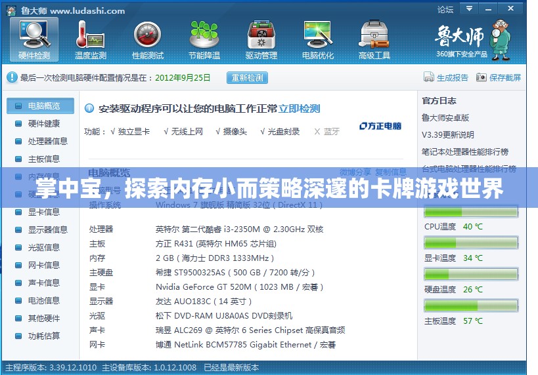Click the 已经是最新版本 status text

[231, 368]
